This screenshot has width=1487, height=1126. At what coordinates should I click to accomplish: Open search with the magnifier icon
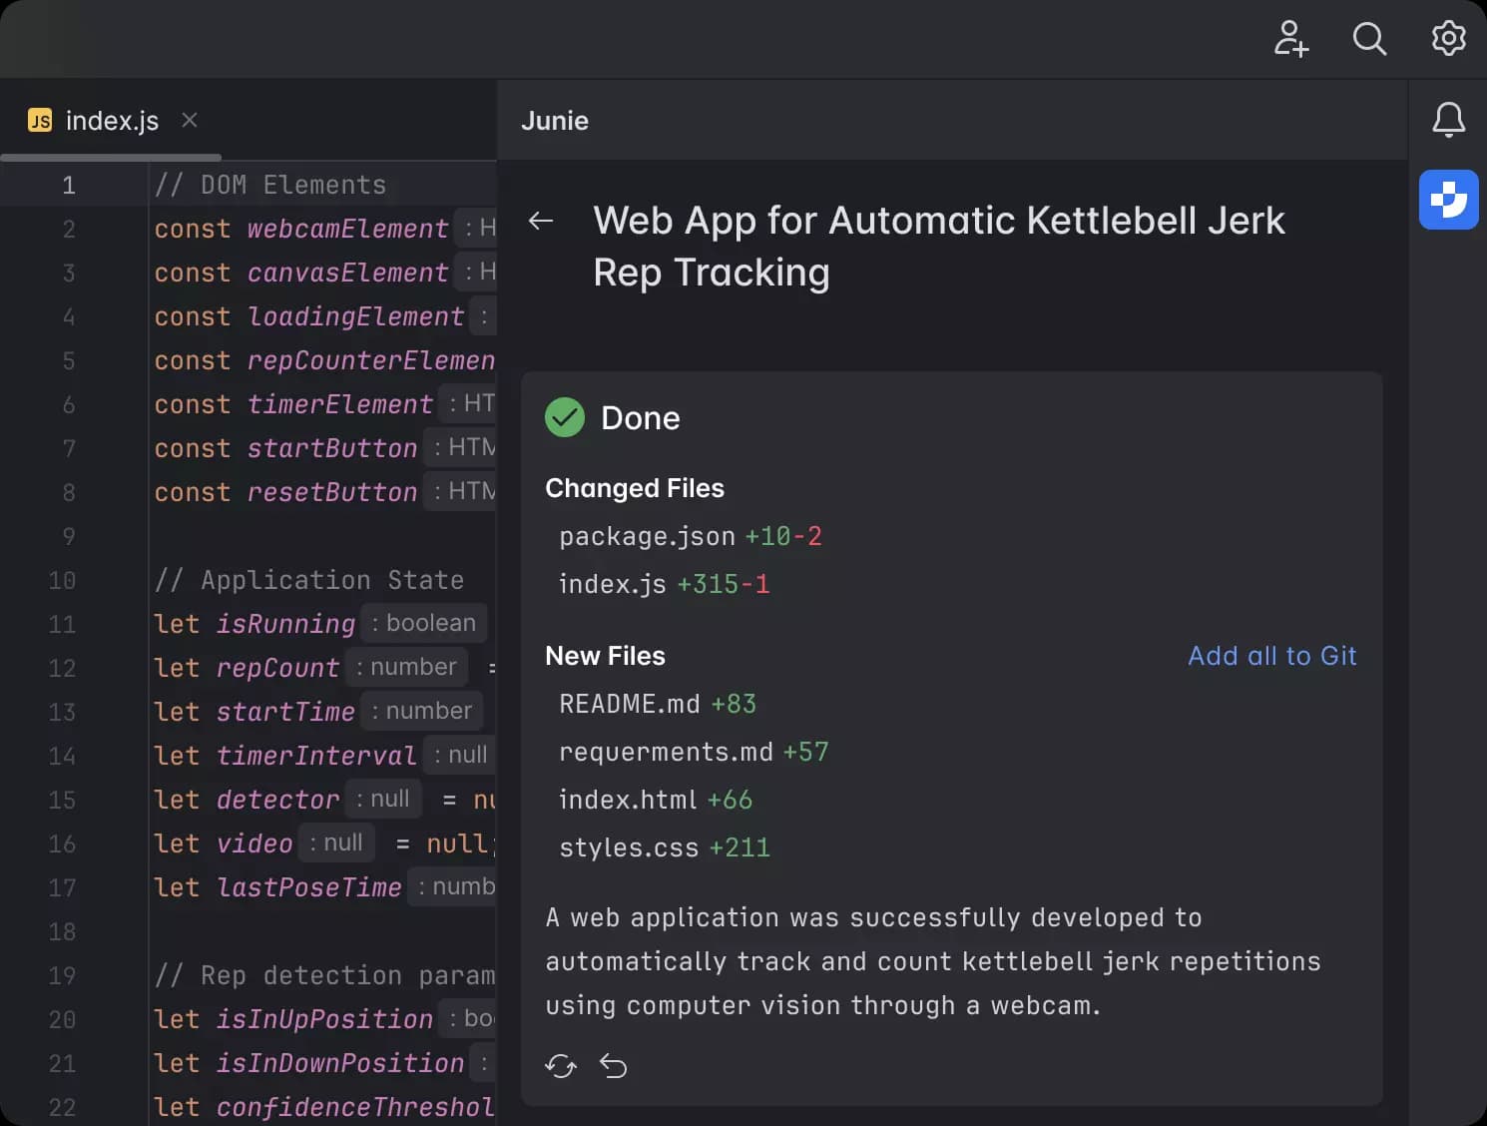pyautogui.click(x=1369, y=40)
